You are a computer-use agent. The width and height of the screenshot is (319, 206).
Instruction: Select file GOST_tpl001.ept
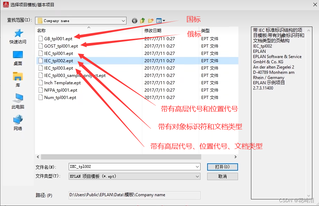tap(61, 46)
